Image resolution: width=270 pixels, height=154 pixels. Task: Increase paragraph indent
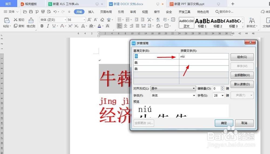coord(143,20)
